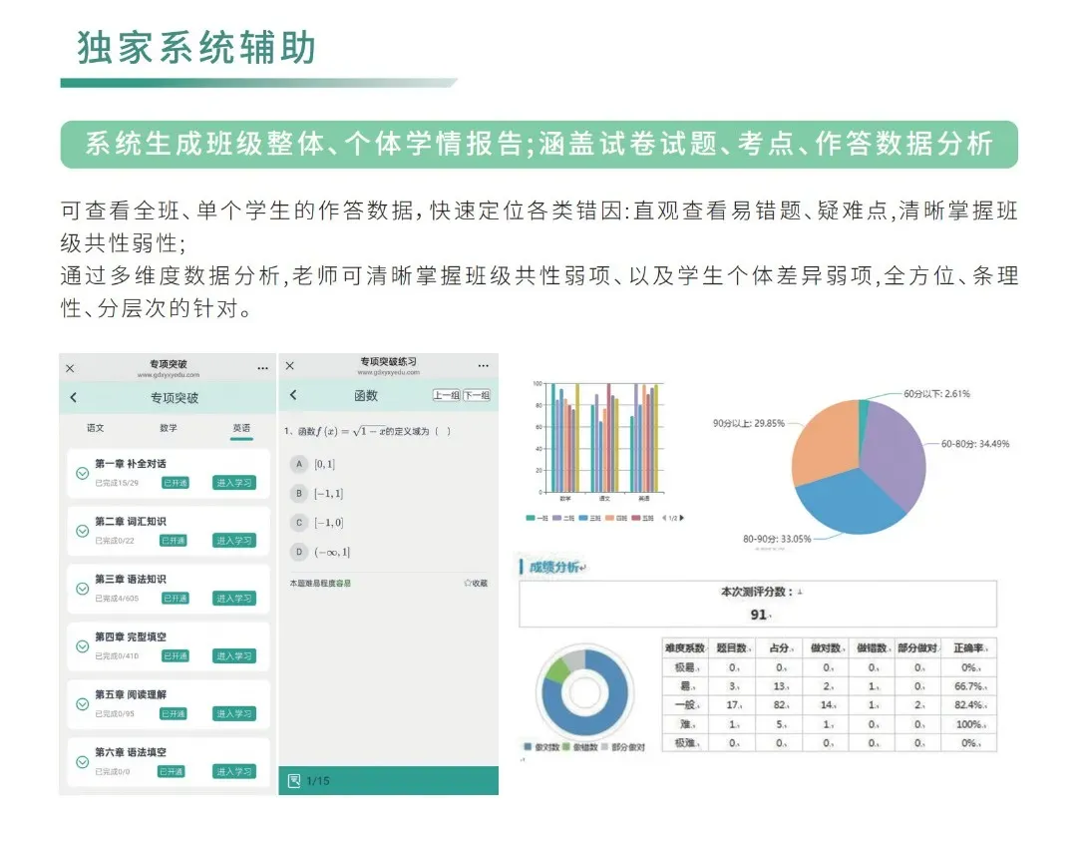
Task: Toggle the 部分做对 donut legend item
Action: pos(623,747)
